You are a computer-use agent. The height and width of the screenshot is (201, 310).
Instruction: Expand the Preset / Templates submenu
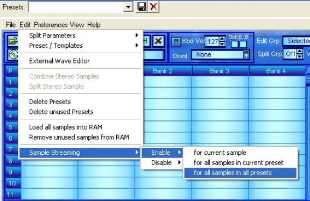tap(81, 46)
